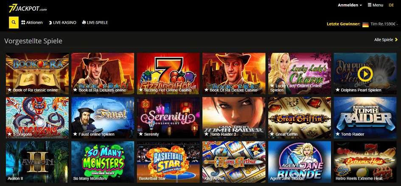This screenshot has height=186, width=401.
Task: Go to the LIVE-KASINO section
Action: pyautogui.click(x=62, y=23)
